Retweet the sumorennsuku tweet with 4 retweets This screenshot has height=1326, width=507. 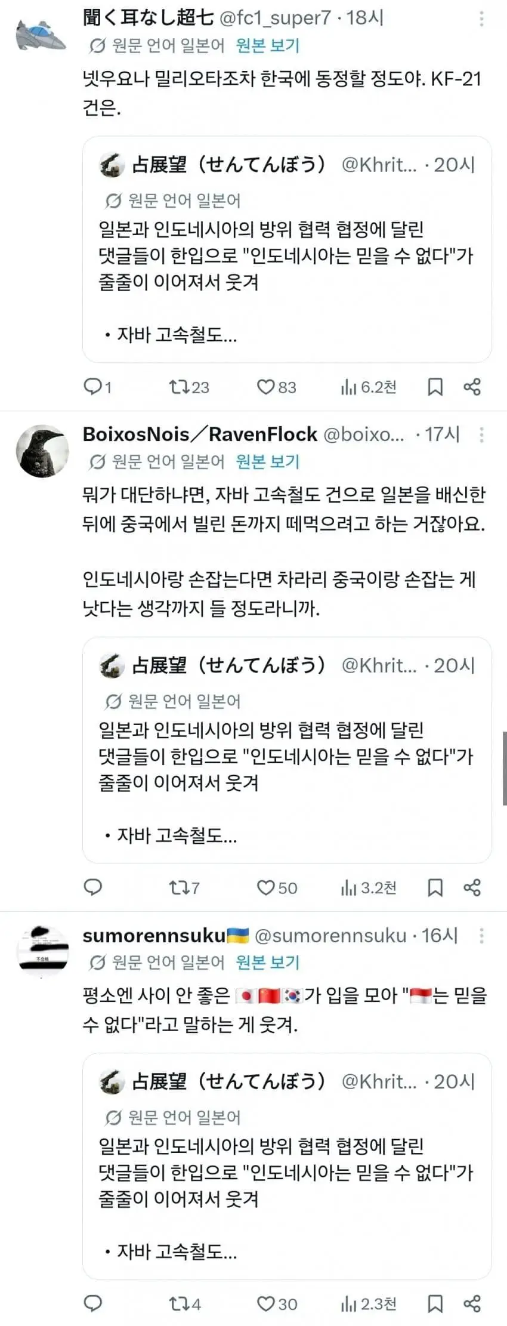point(185,1303)
